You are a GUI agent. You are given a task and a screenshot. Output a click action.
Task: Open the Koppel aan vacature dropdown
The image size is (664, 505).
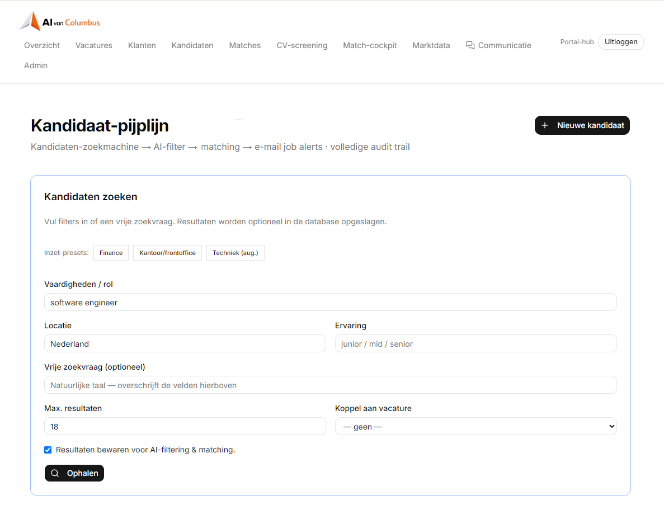475,426
